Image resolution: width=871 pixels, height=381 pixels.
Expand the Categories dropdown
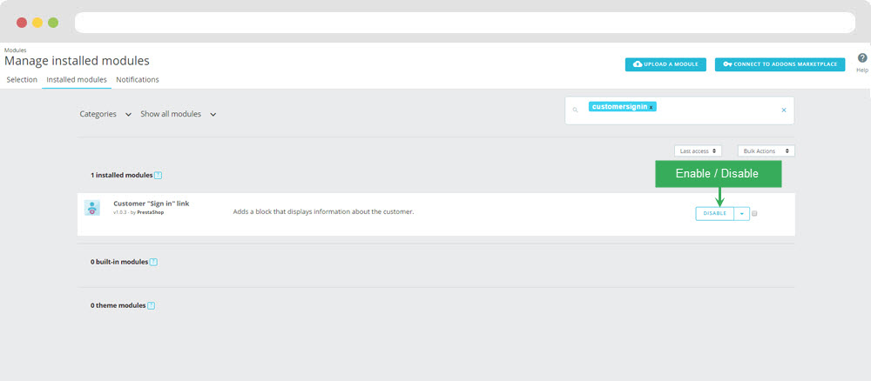click(105, 114)
